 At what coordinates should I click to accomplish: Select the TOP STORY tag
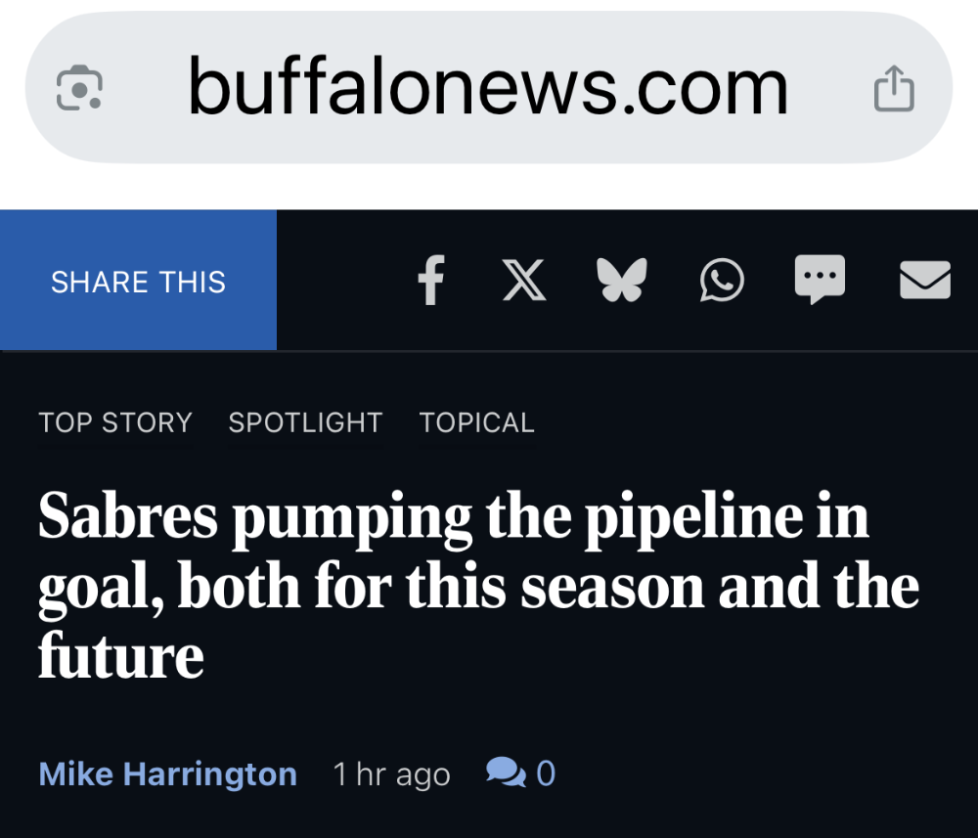click(x=115, y=422)
